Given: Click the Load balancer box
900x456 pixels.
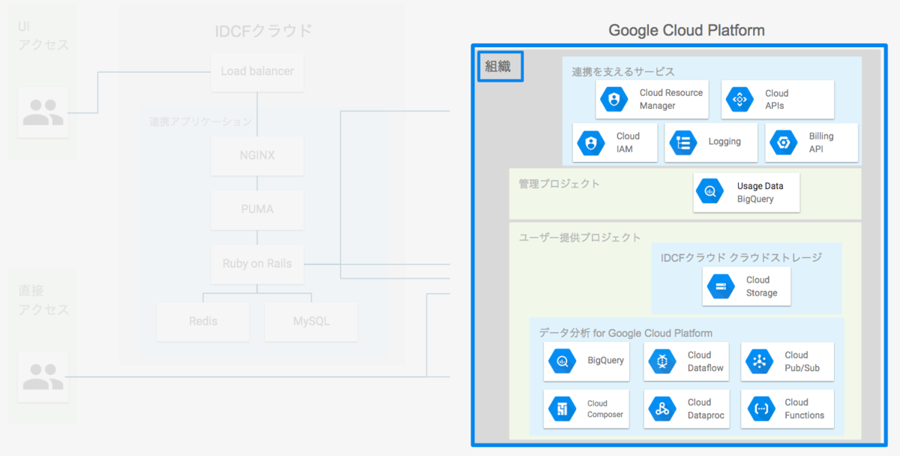Looking at the screenshot, I should 257,72.
